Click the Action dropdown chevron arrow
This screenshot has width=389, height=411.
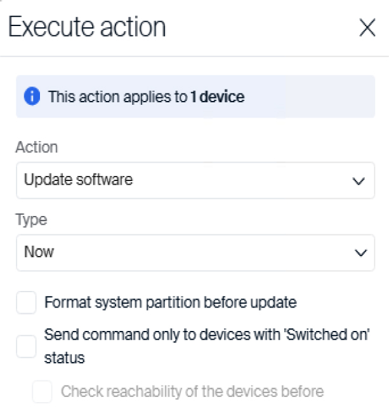359,181
